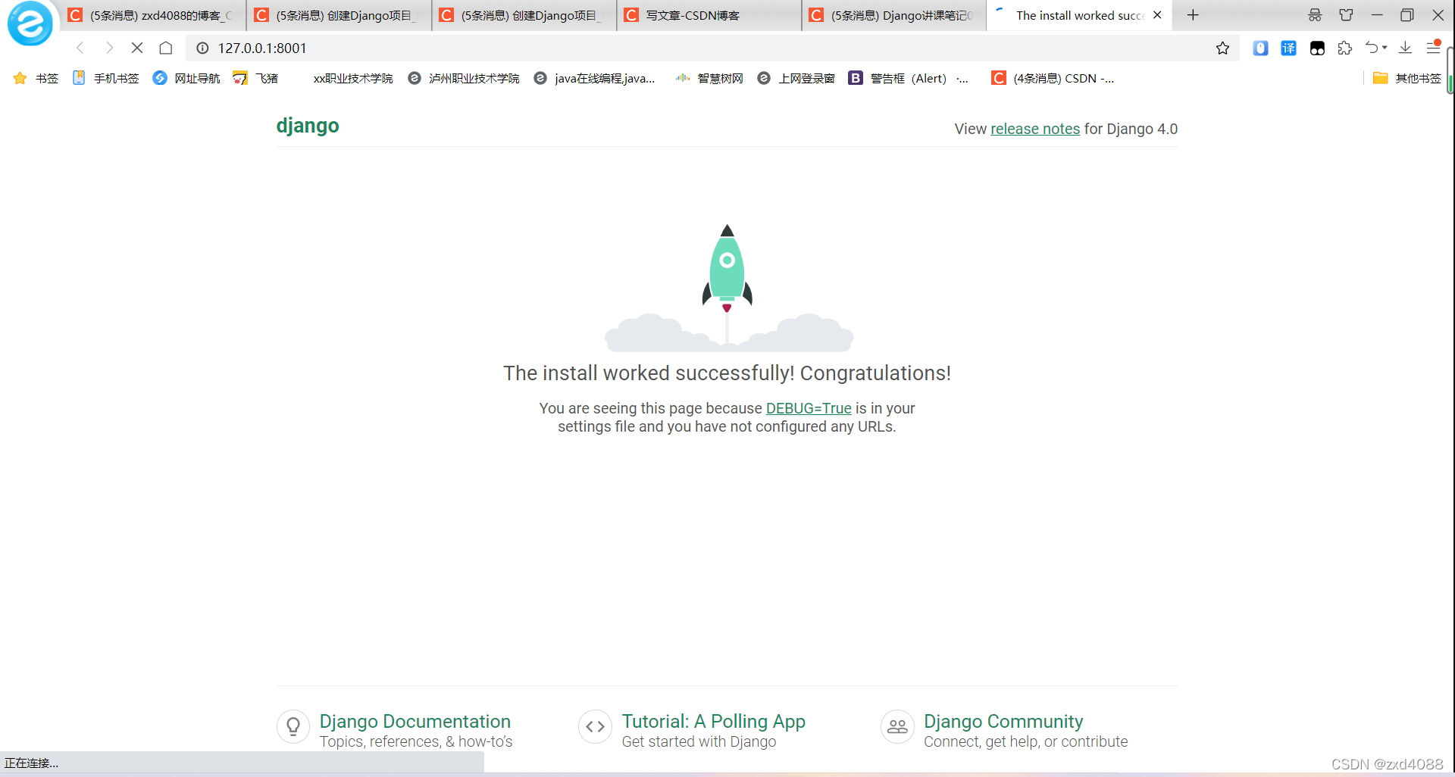Image resolution: width=1455 pixels, height=777 pixels.
Task: Open the home page icon
Action: pyautogui.click(x=166, y=48)
